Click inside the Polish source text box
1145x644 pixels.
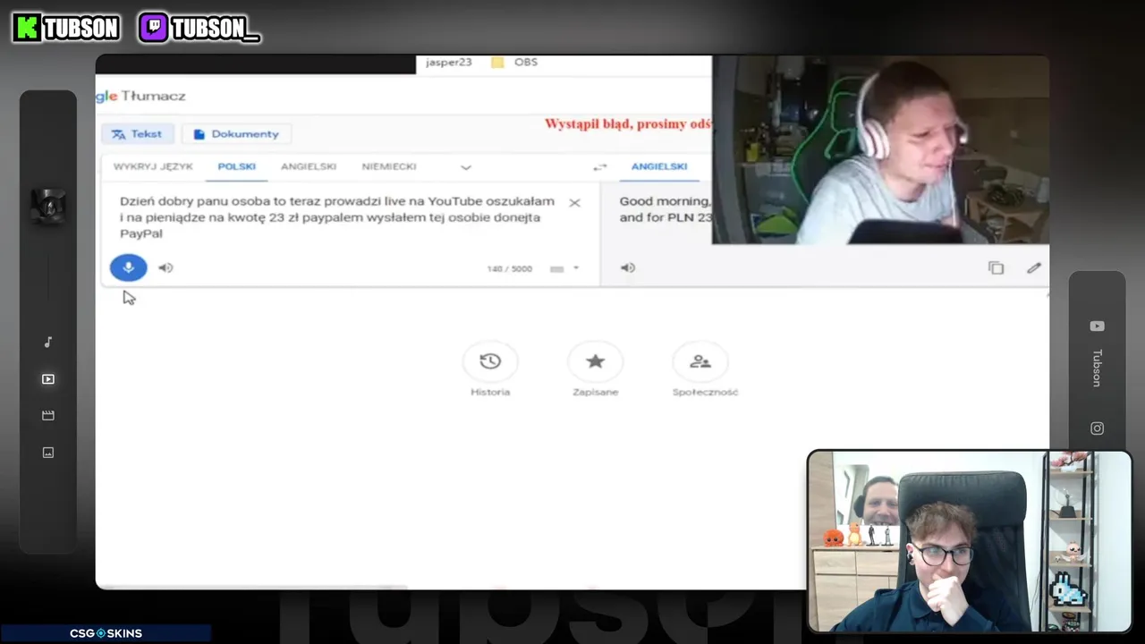[337, 217]
